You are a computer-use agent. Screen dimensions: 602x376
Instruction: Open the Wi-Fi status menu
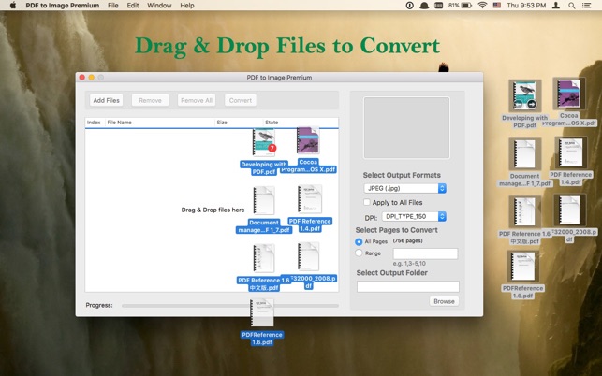482,6
